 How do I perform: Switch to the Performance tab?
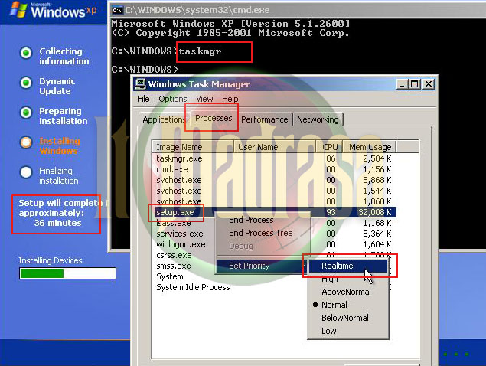coord(264,119)
